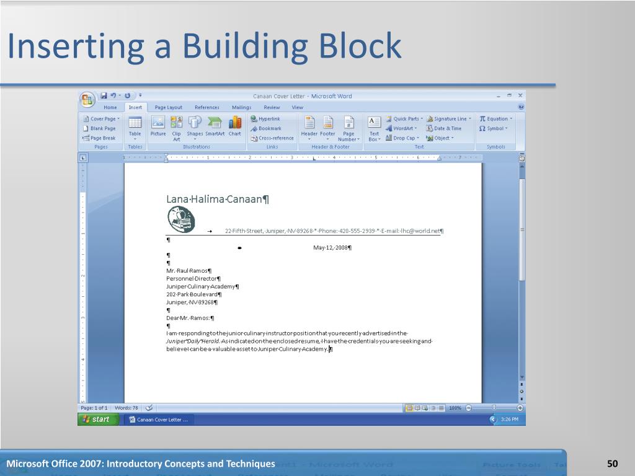Click the Cross-reference button
The height and width of the screenshot is (476, 635).
click(272, 138)
